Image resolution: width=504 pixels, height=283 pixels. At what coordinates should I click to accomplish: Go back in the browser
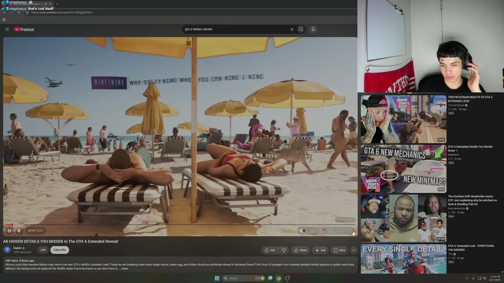4,13
